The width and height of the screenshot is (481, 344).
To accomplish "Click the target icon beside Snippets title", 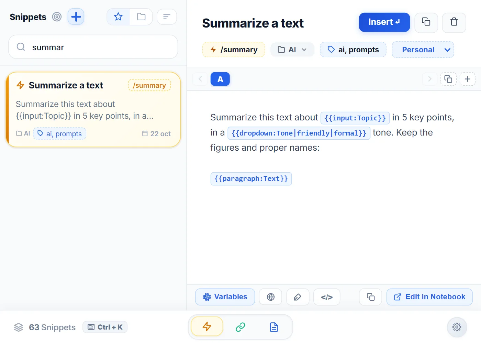I will tap(57, 17).
